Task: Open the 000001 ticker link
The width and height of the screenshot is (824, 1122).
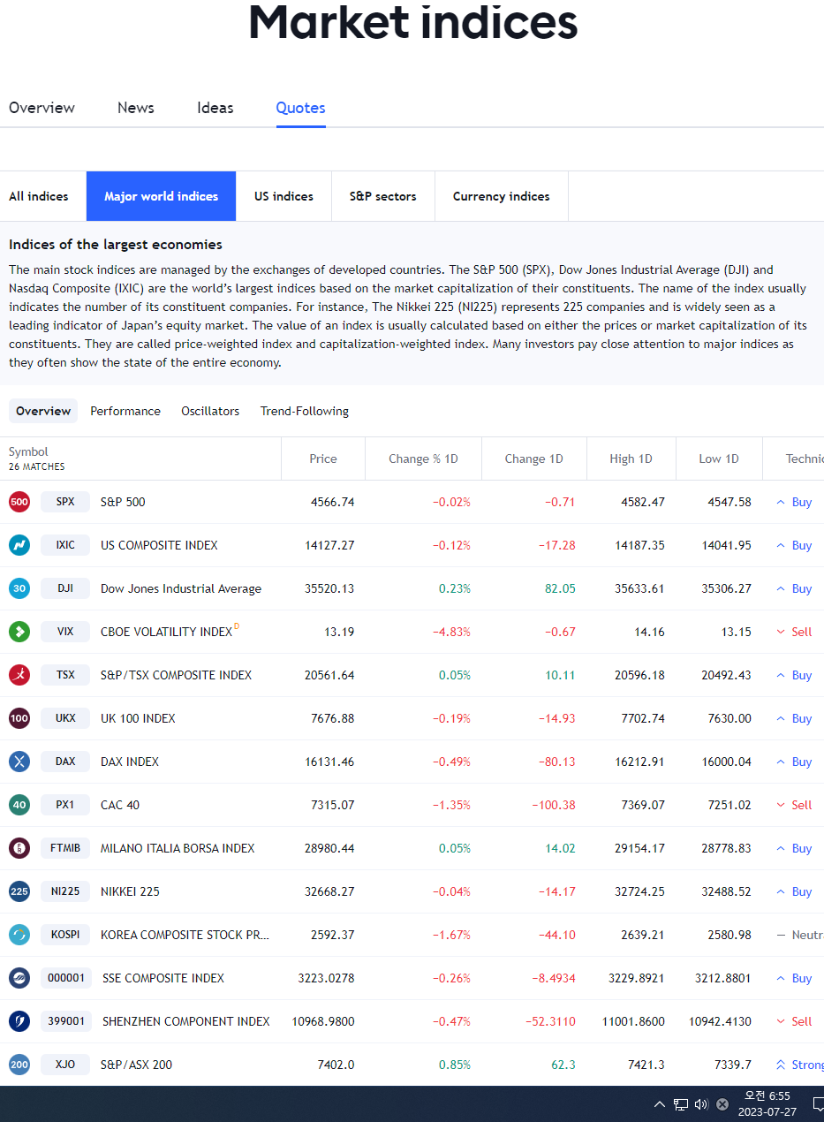Action: [66, 978]
